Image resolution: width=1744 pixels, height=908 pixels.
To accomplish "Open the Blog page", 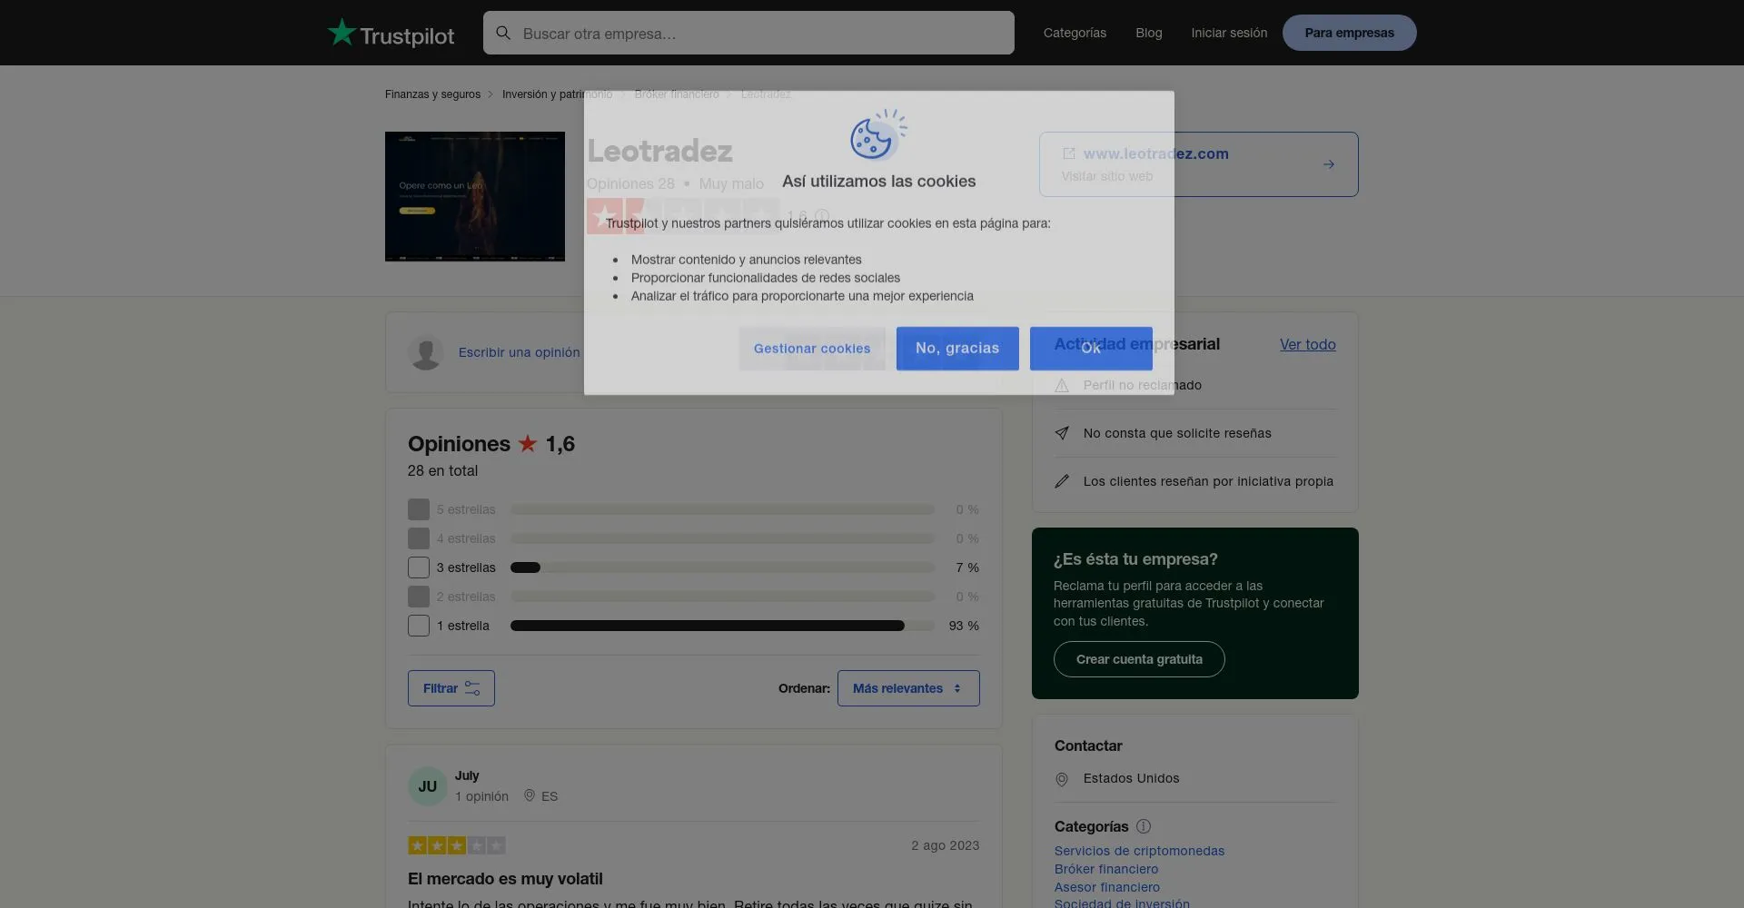I will [x=1149, y=33].
